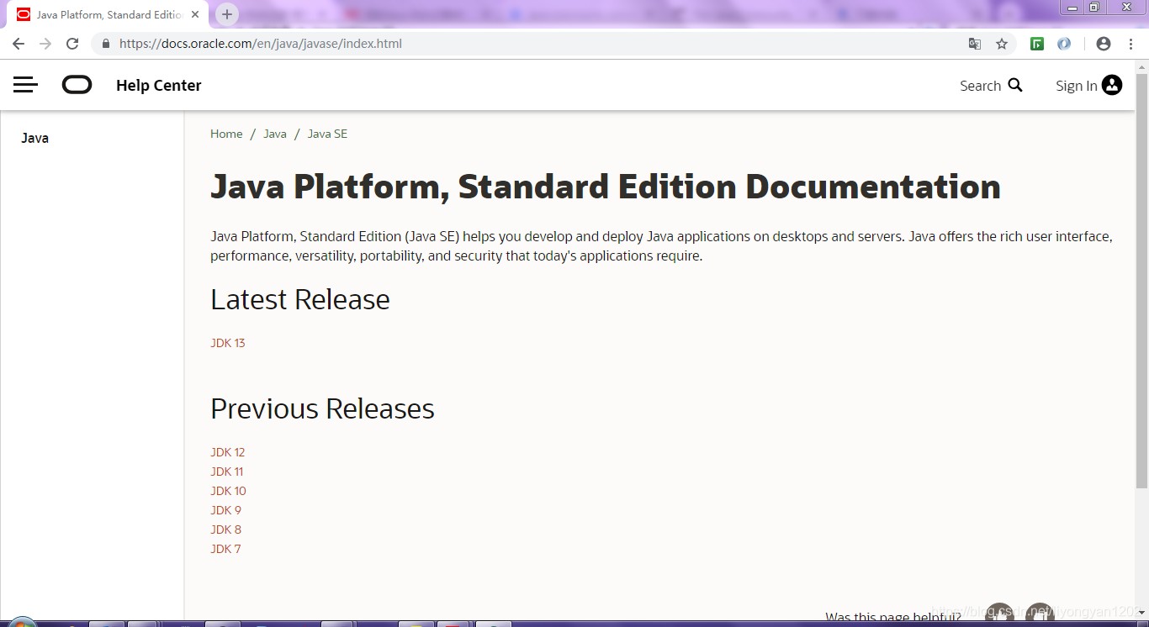The height and width of the screenshot is (627, 1149).
Task: Click the green extension icon
Action: 1037,44
